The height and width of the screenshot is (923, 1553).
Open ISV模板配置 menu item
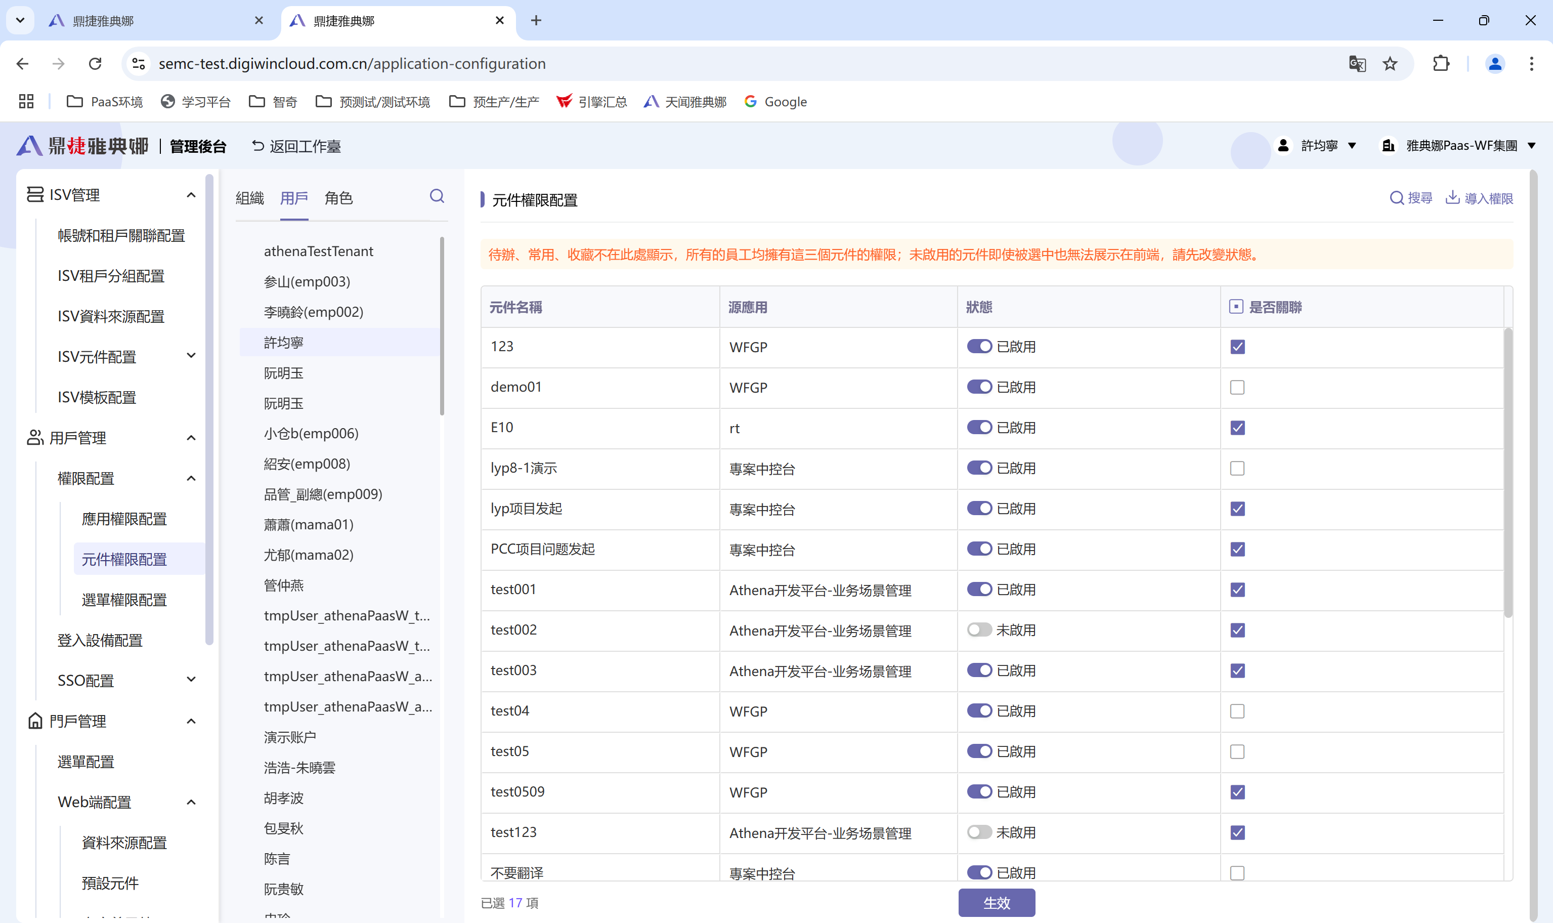[x=96, y=397]
